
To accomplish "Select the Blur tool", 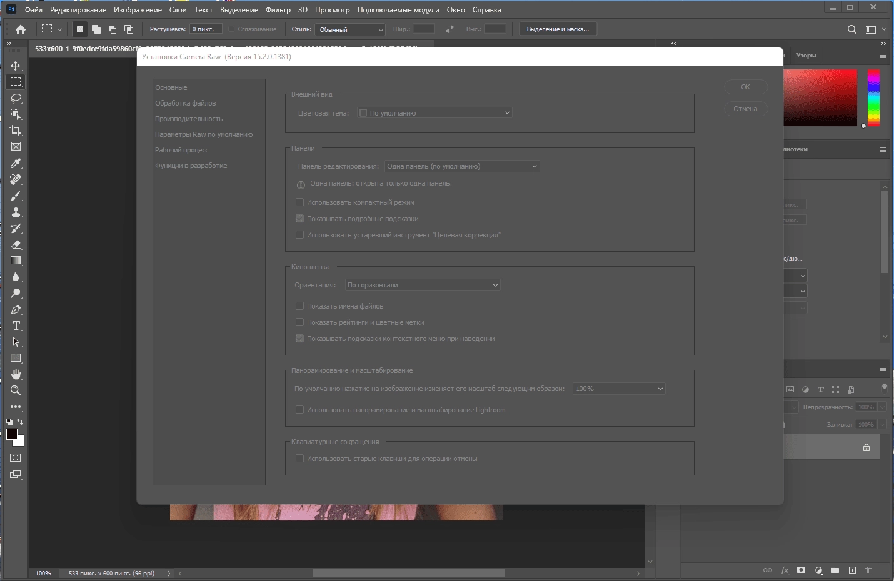I will (x=16, y=277).
